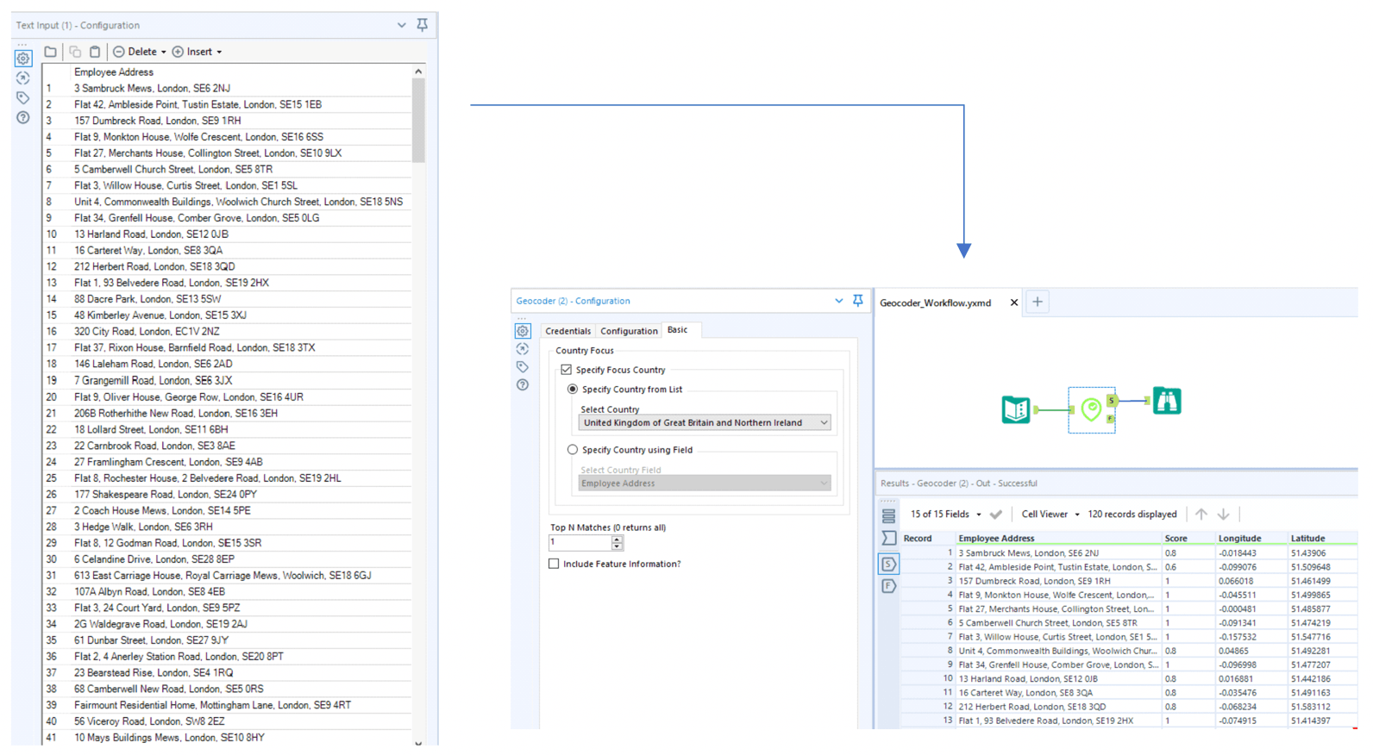This screenshot has width=1373, height=755.
Task: Expand the 15 of 15 Fields dropdown
Action: pos(945,515)
